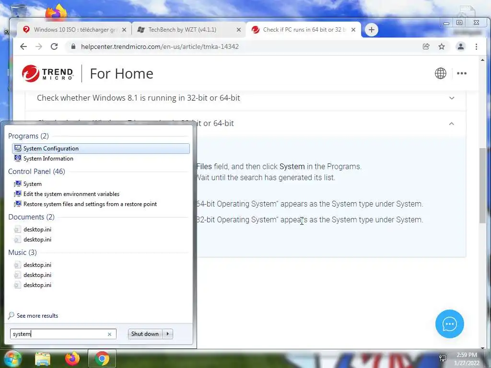Open the Chrome profile avatar icon

(x=461, y=46)
